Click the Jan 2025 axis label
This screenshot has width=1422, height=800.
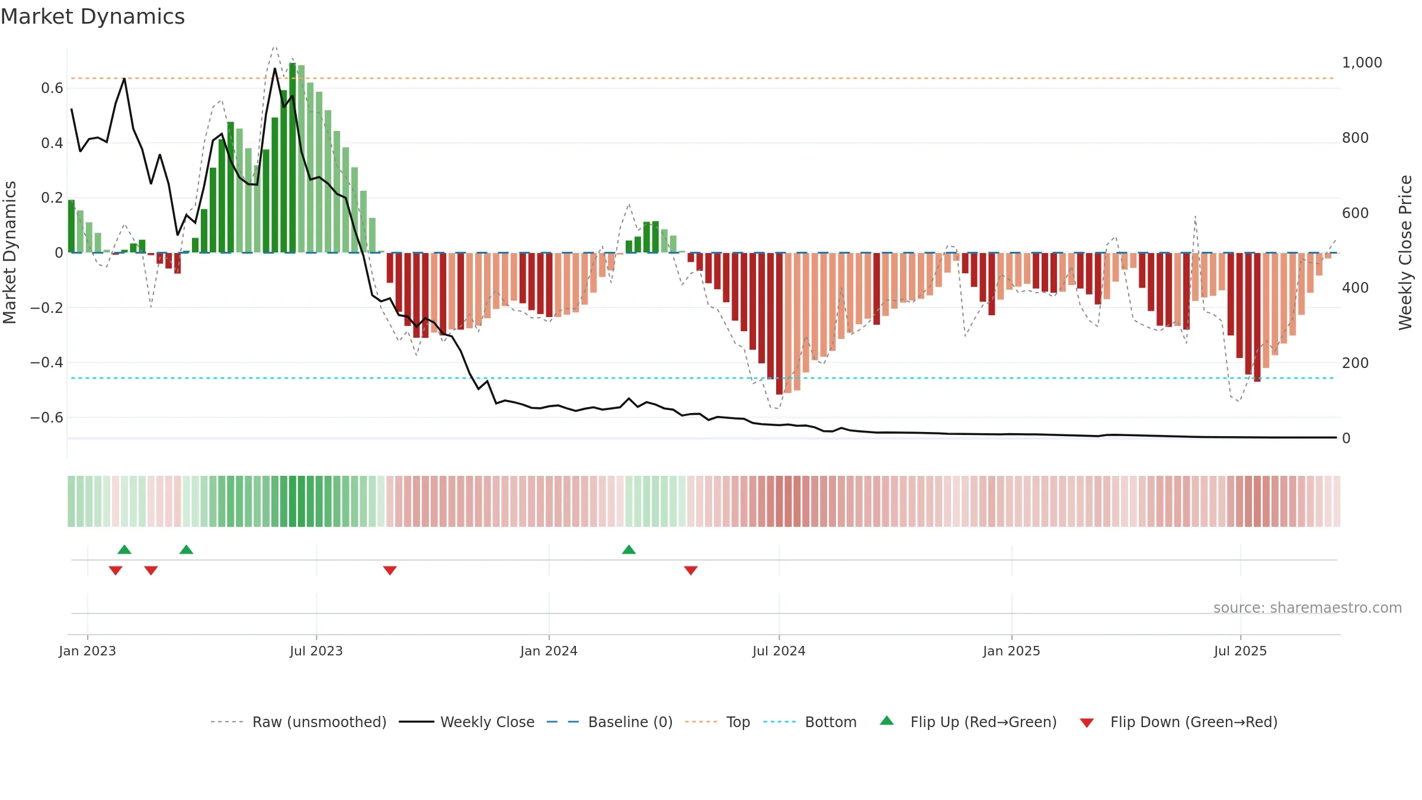(1012, 651)
